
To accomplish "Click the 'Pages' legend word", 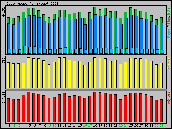I will (x=169, y=33).
